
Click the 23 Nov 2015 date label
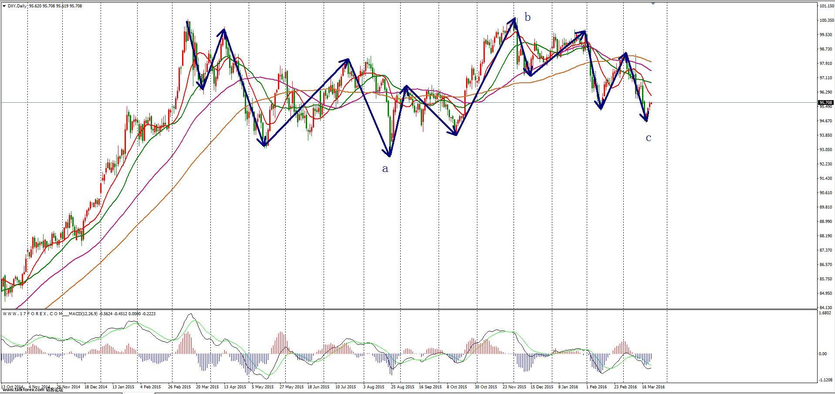click(514, 387)
